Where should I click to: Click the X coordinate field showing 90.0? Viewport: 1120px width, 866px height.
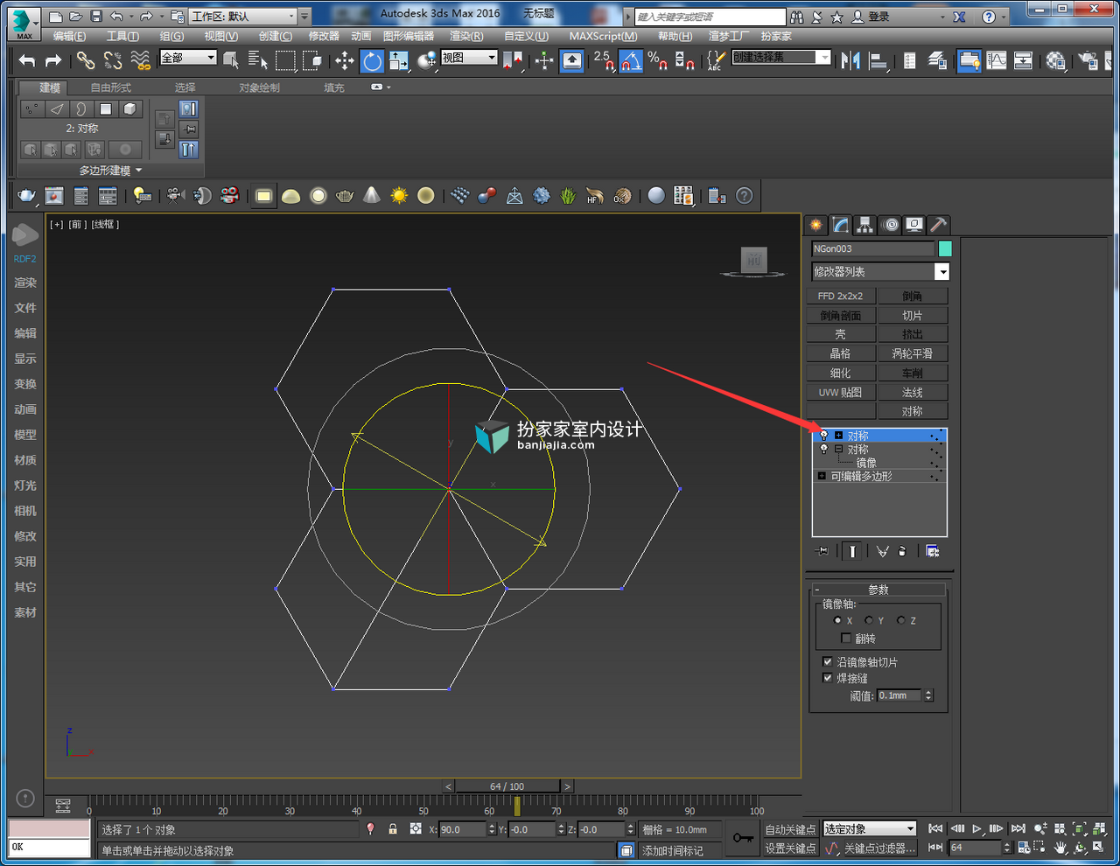pyautogui.click(x=462, y=829)
